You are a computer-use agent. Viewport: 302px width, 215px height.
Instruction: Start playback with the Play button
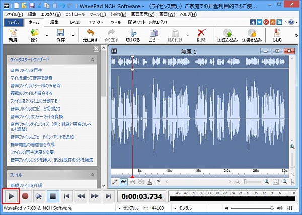11,196
